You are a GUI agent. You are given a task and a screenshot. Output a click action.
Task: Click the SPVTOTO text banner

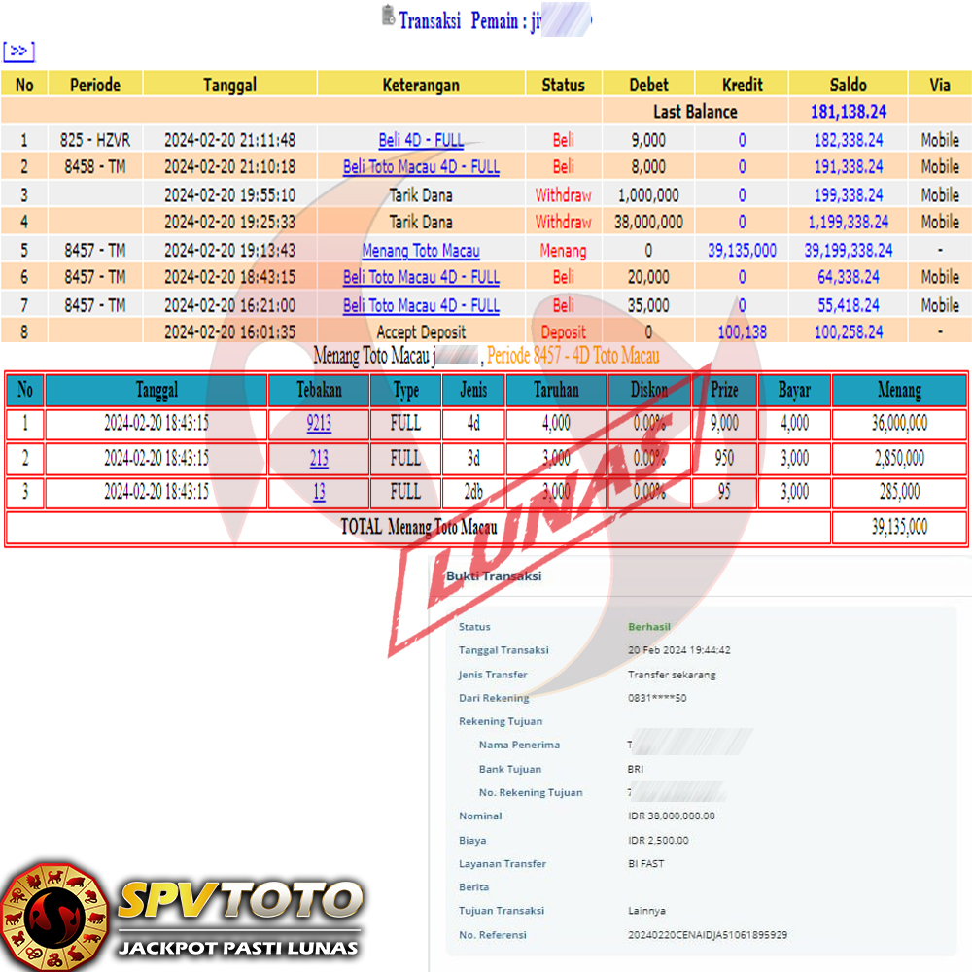tap(239, 902)
